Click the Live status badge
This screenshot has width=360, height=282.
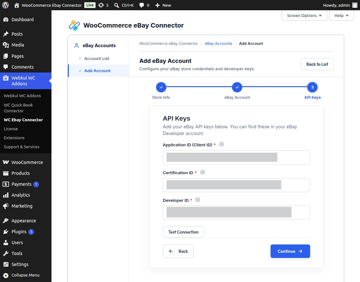pyautogui.click(x=90, y=5)
